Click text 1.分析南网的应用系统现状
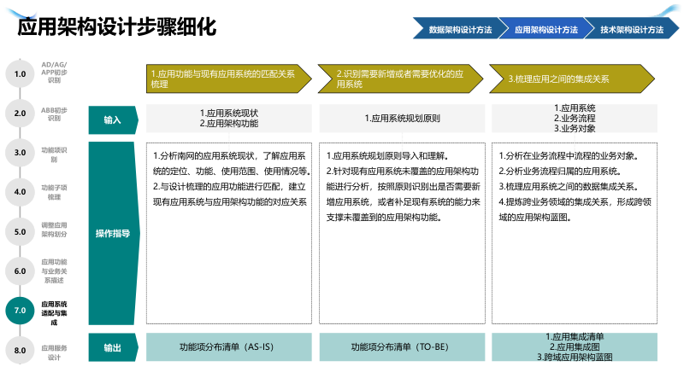684x384 pixels. (x=203, y=156)
